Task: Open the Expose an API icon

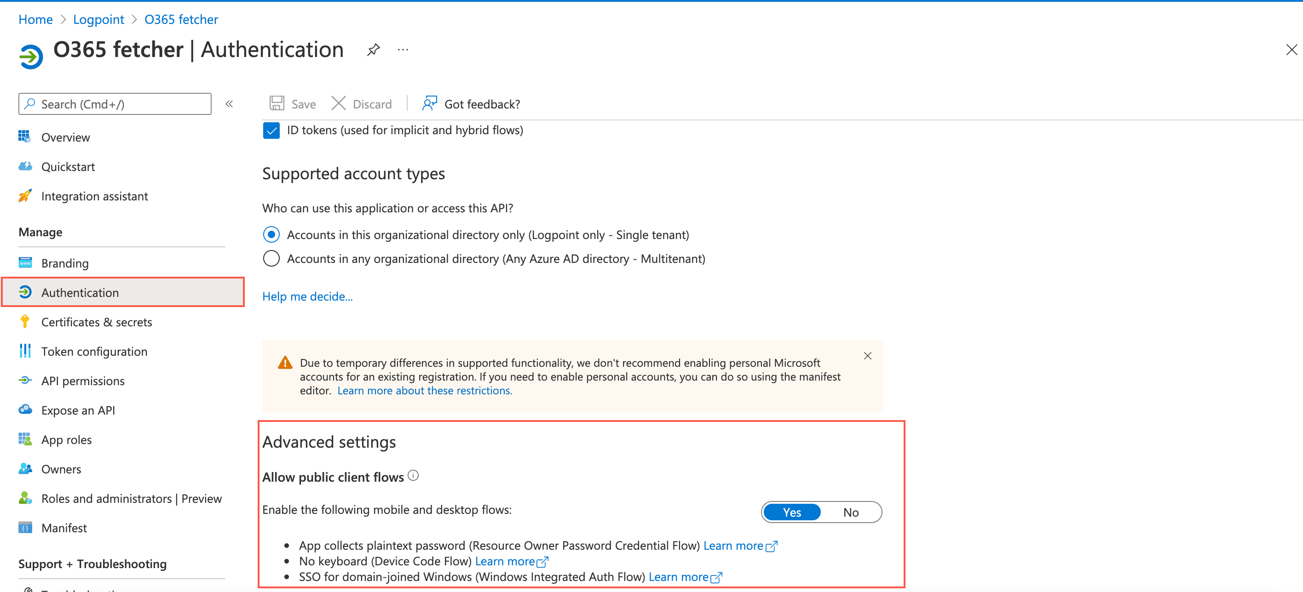Action: (24, 410)
